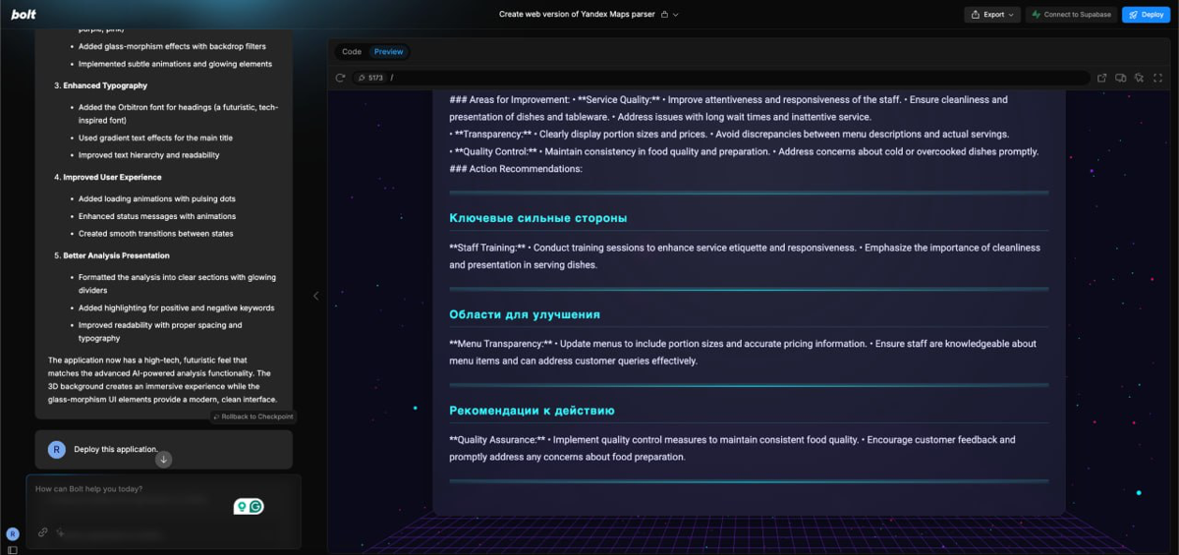
Task: Open the Bolt logo home link
Action: [24, 15]
